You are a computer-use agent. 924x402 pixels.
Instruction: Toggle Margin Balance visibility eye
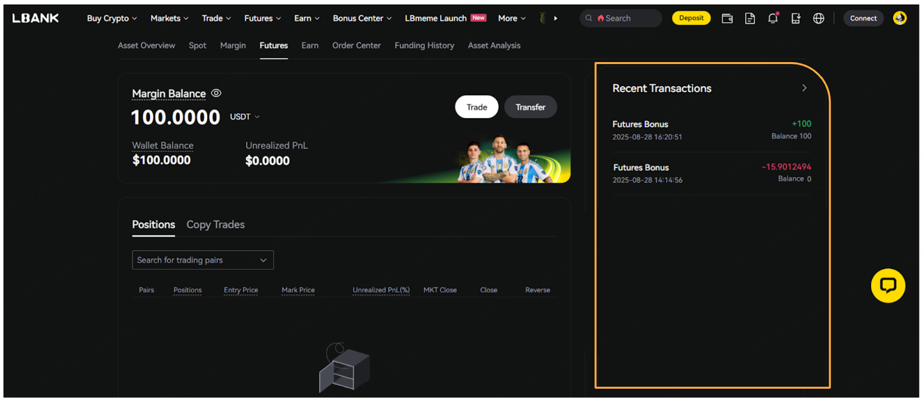point(216,93)
